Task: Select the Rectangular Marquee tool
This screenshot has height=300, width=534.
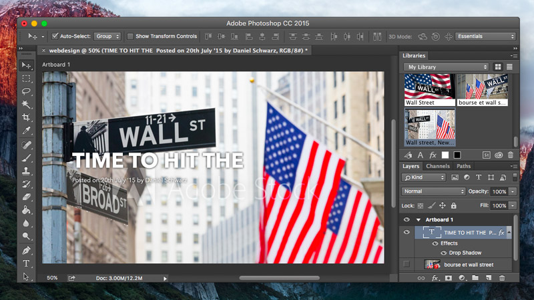Action: [26, 78]
